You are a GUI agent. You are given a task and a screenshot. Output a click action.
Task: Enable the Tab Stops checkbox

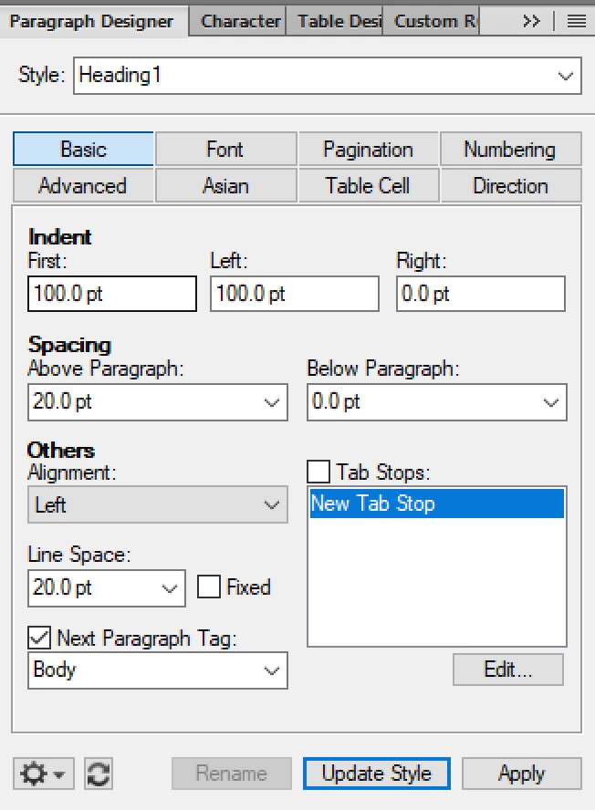point(318,472)
